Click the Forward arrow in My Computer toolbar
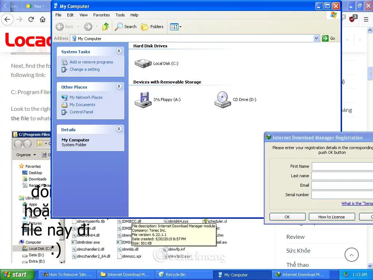 [x=88, y=27]
